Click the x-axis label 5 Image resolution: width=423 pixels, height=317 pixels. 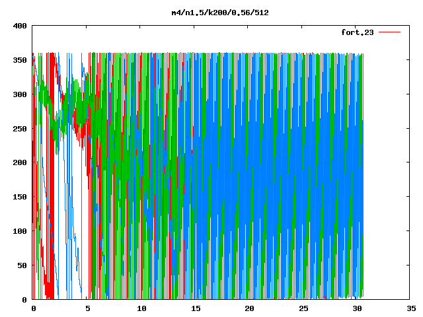point(88,308)
